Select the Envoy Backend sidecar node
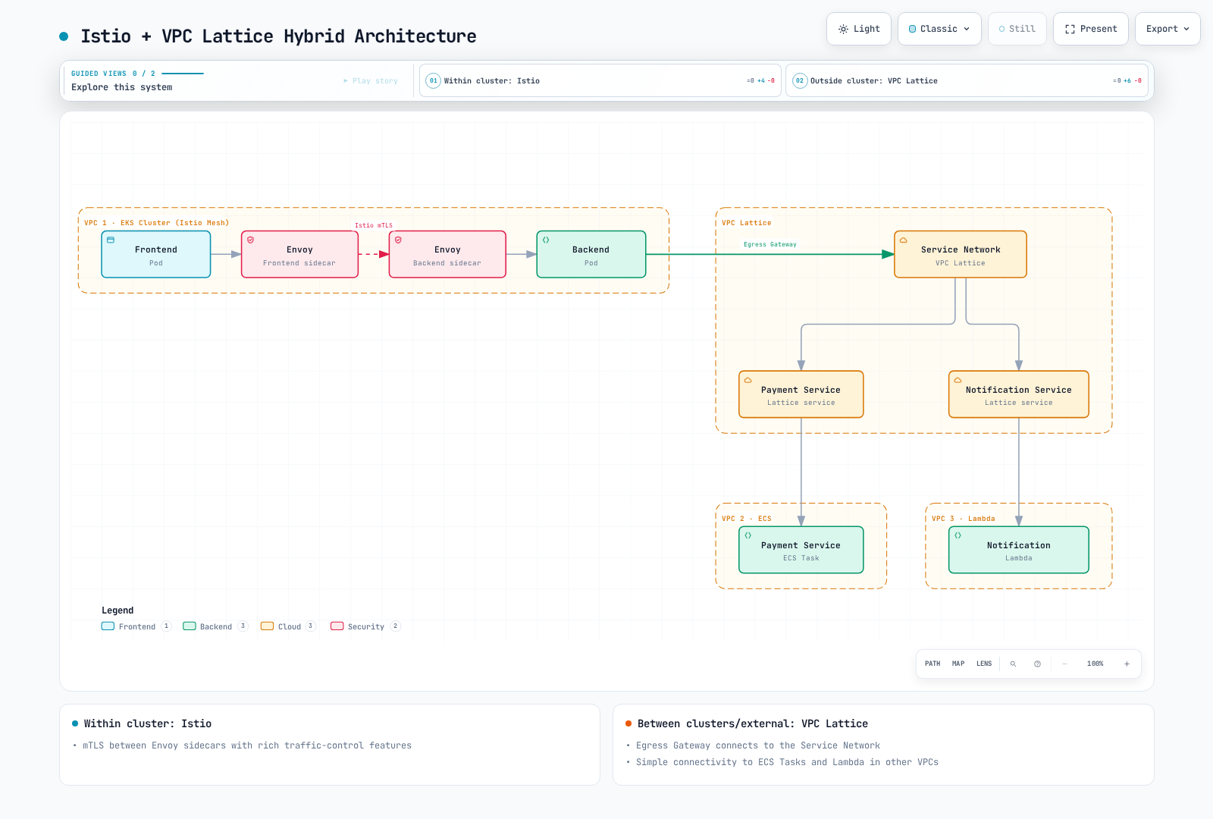Image resolution: width=1213 pixels, height=819 pixels. tap(447, 255)
